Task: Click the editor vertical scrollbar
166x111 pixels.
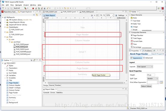Action: [x=126, y=47]
